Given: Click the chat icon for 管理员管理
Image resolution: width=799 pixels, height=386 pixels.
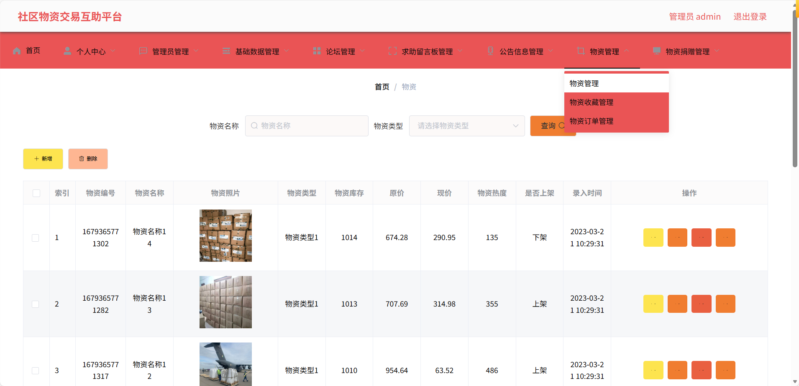Looking at the screenshot, I should coord(143,51).
